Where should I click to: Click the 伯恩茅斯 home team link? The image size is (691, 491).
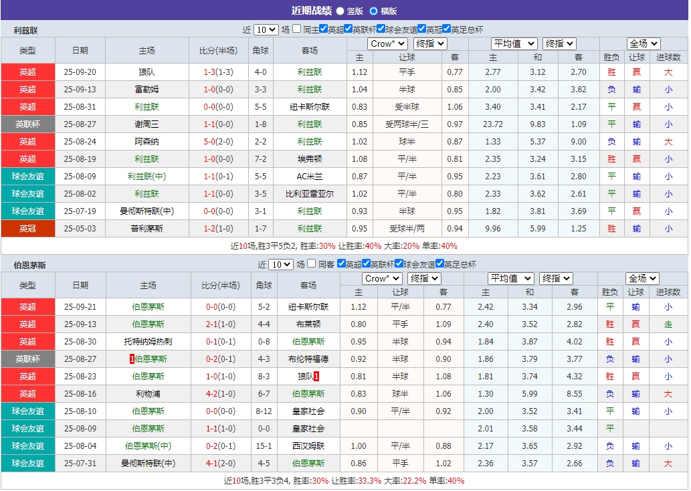[x=149, y=307]
